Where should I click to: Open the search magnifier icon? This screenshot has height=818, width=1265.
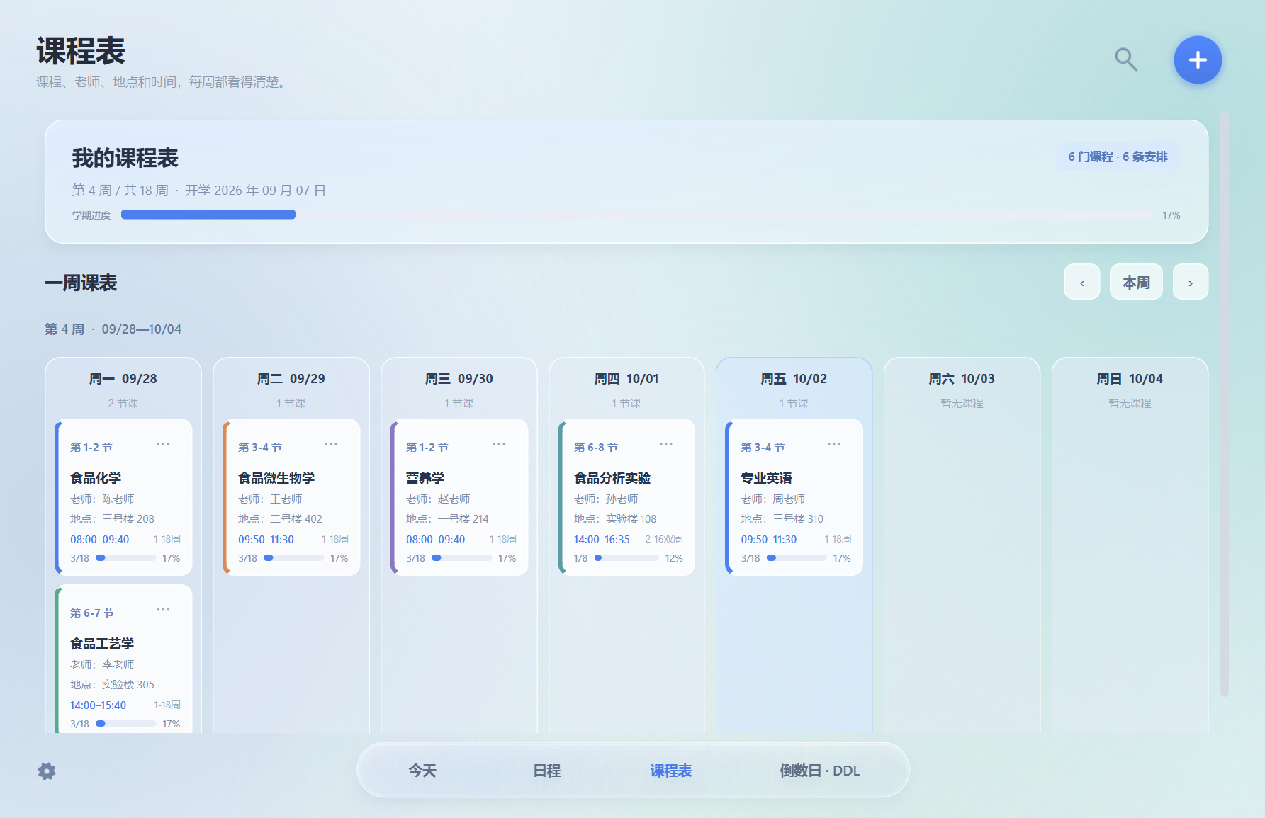(x=1125, y=59)
